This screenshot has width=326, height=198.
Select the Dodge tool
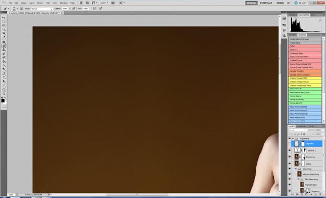click(4, 69)
